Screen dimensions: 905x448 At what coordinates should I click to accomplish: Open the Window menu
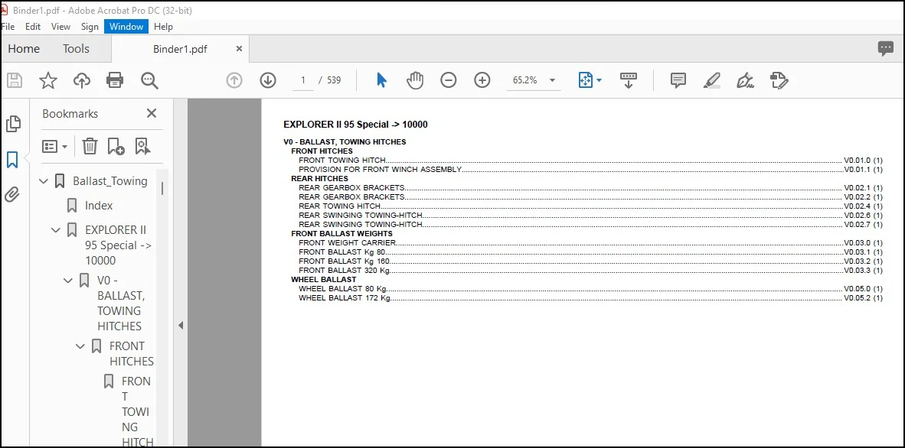126,27
